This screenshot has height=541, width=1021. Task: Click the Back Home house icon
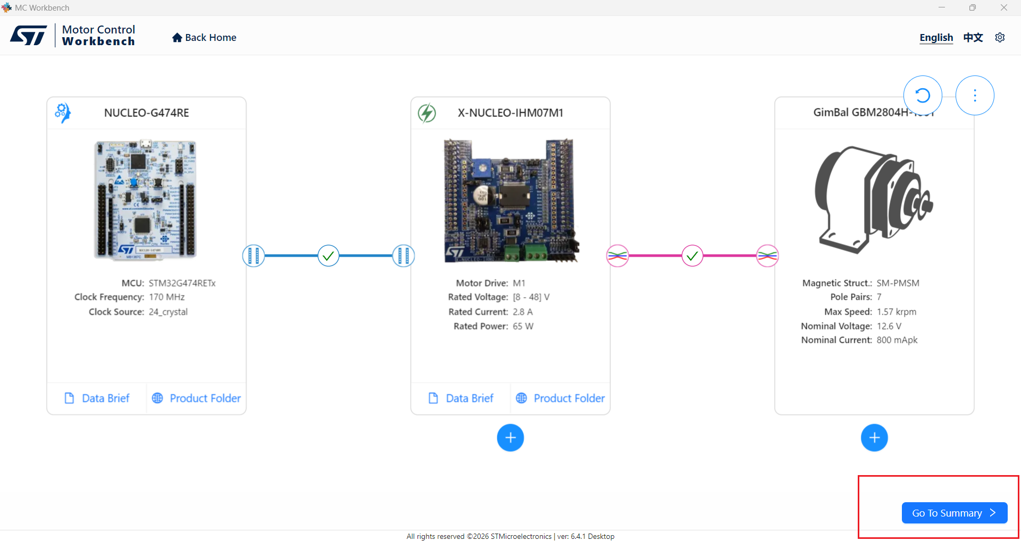177,38
